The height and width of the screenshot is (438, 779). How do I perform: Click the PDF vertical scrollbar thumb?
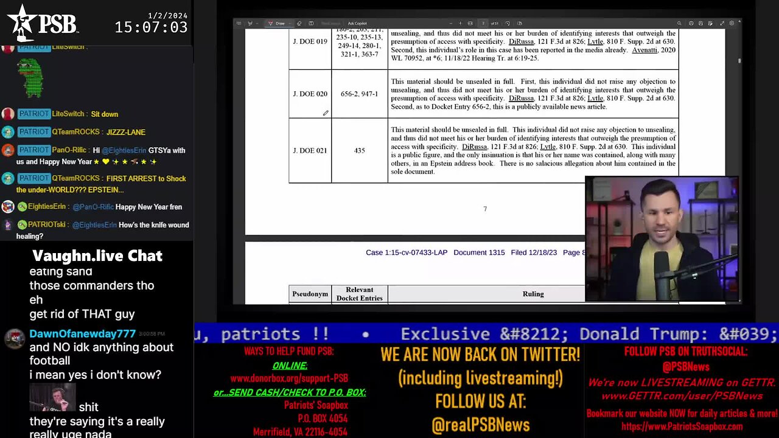pyautogui.click(x=739, y=60)
